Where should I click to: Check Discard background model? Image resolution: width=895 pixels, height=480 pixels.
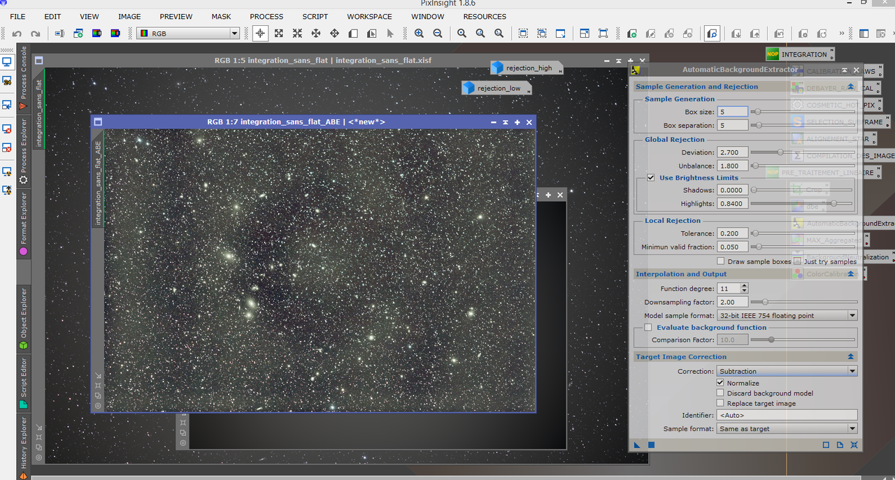(721, 393)
